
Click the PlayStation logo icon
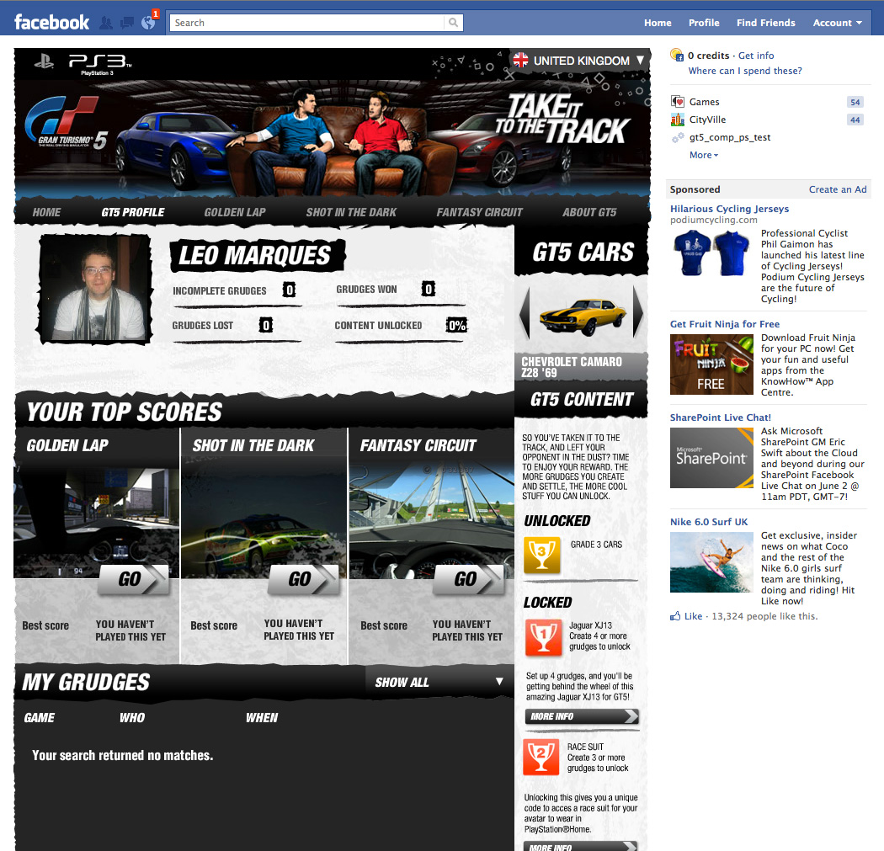[x=44, y=61]
